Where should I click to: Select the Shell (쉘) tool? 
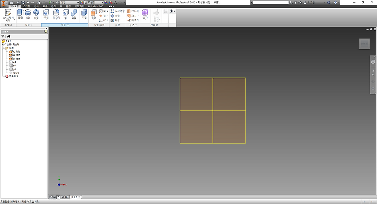[65, 15]
